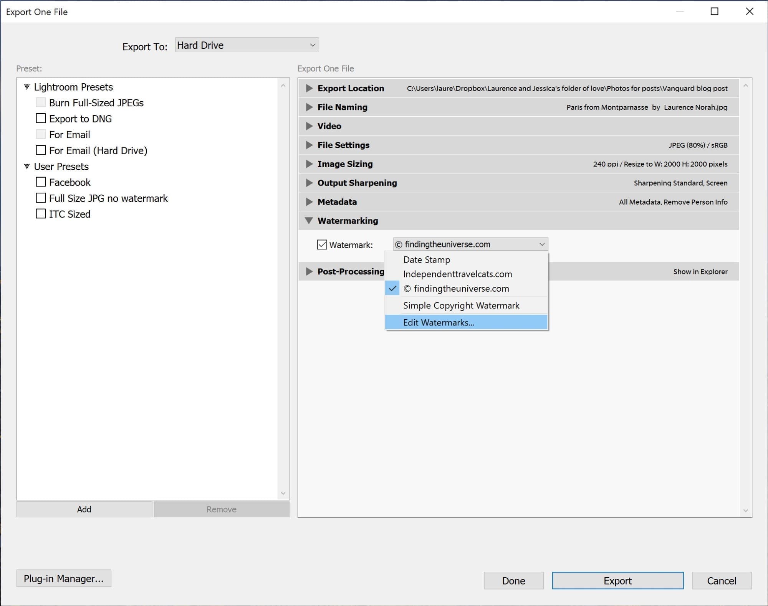Collapse the User Presets tree arrow
The height and width of the screenshot is (606, 768).
click(27, 167)
